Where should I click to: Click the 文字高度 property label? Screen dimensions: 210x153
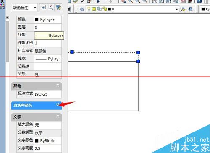coord(25,148)
